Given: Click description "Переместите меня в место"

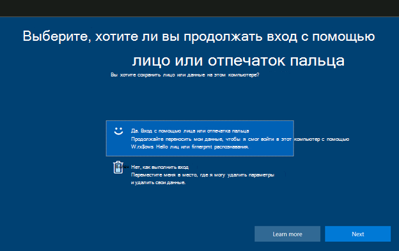Looking at the screenshot, I should pyautogui.click(x=203, y=175).
